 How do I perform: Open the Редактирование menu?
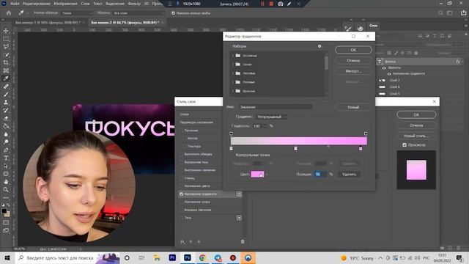37,4
